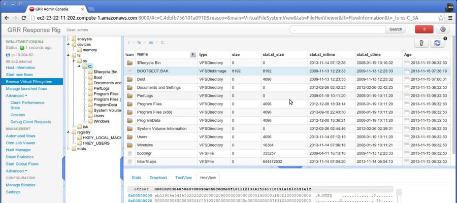The height and width of the screenshot is (203, 457).
Task: Click age icon for $Recycle.Bin row
Action: point(407,62)
